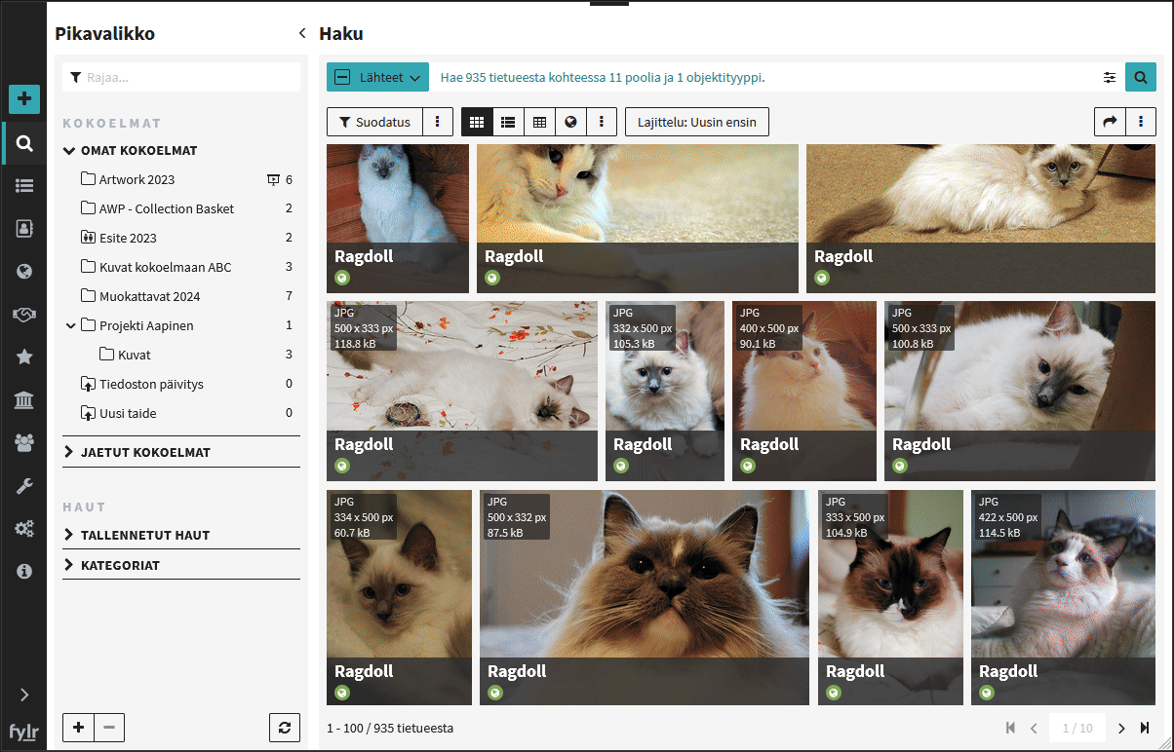Select the Kuvat subfolder
The width and height of the screenshot is (1174, 752).
[135, 355]
